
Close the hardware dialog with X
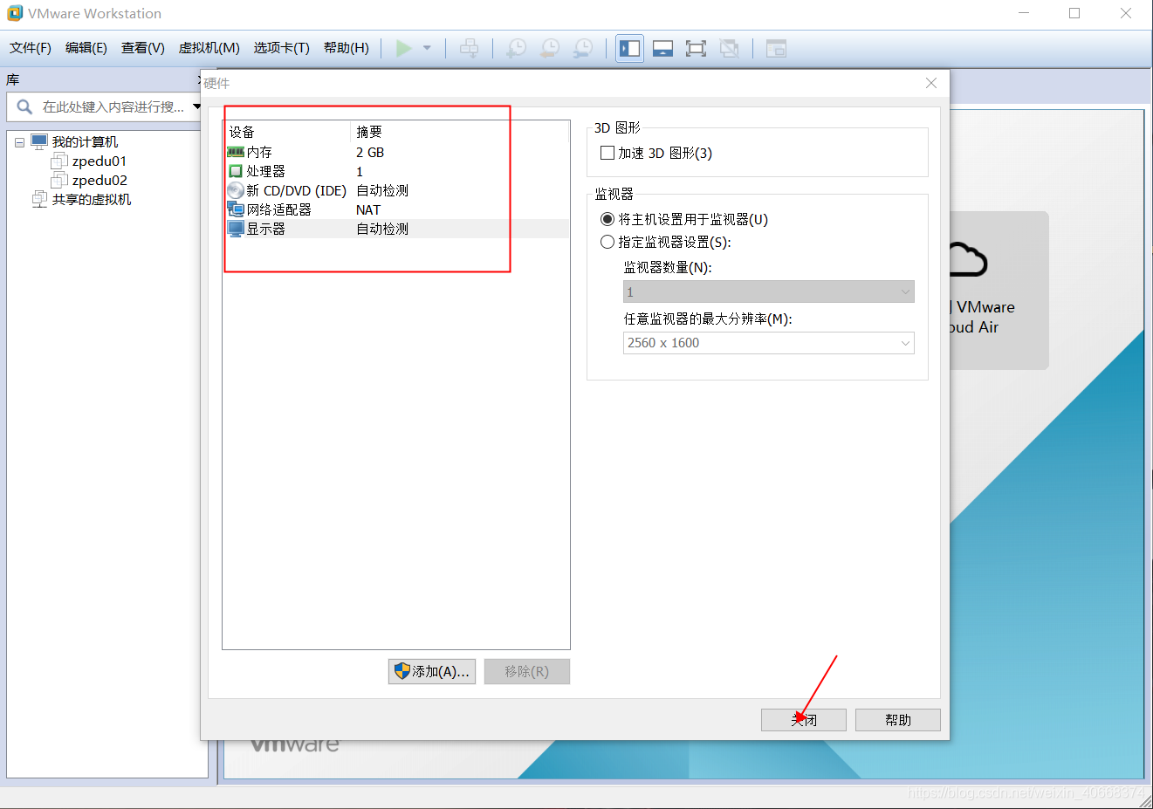[931, 83]
